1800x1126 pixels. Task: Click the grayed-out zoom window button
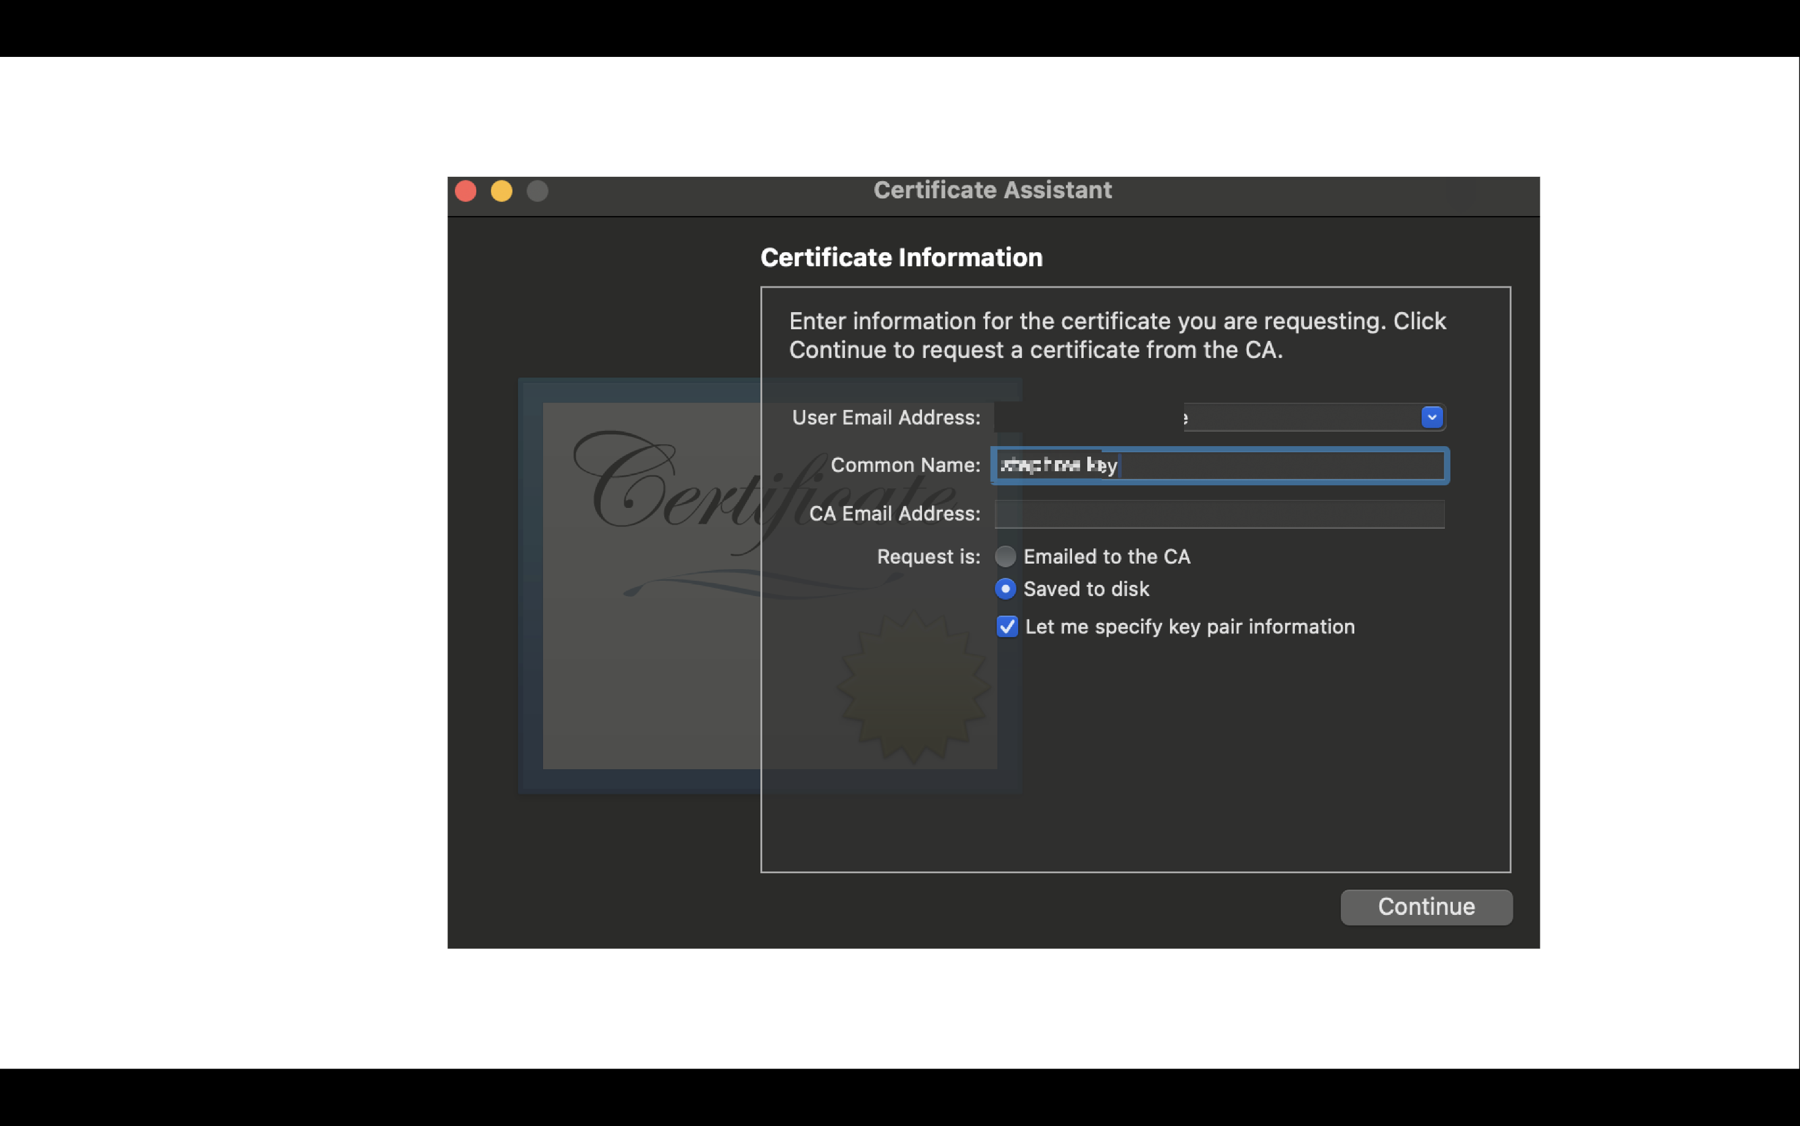[537, 192]
